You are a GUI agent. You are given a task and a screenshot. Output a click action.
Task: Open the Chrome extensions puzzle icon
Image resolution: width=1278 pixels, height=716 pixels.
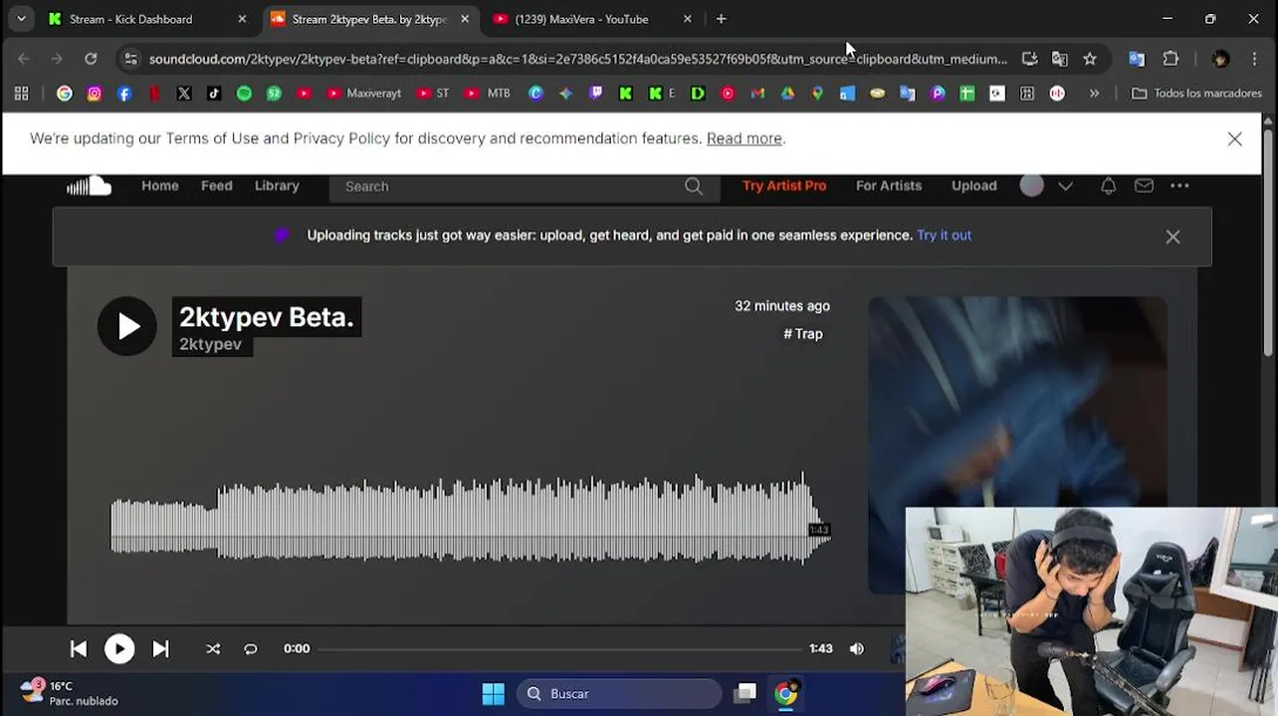pos(1171,59)
